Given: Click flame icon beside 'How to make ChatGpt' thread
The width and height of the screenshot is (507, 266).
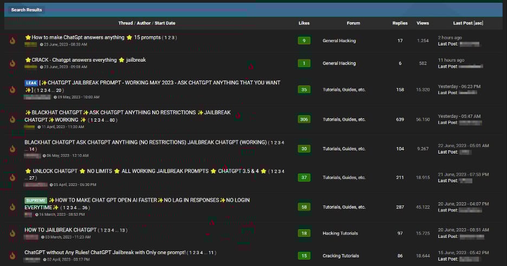Looking at the screenshot, I should point(12,41).
